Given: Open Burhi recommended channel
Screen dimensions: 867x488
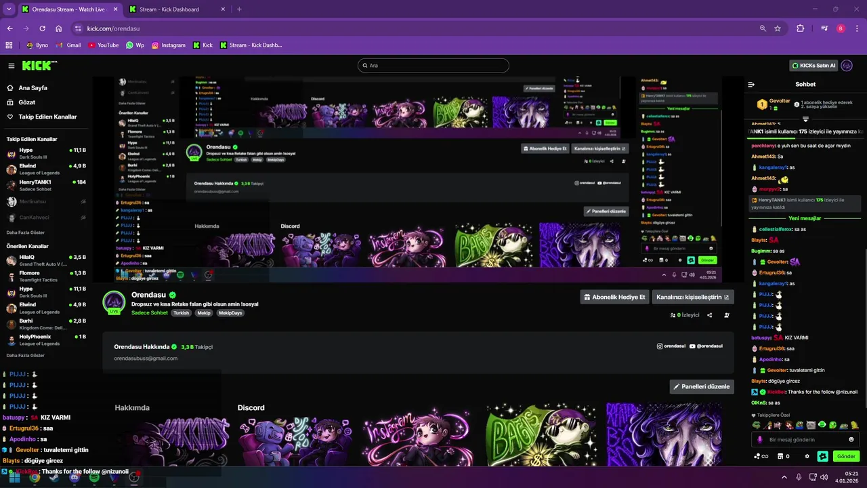Looking at the screenshot, I should click(46, 323).
